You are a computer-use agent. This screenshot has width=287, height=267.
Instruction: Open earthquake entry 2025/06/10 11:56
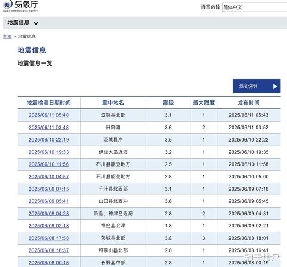pyautogui.click(x=48, y=164)
